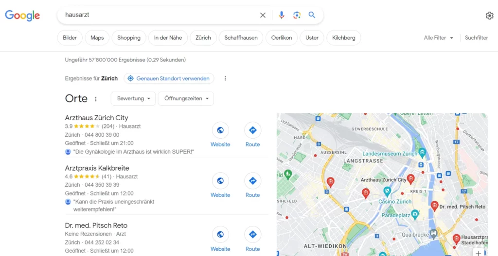This screenshot has height=256, width=498.
Task: Select the Zürich filter chip
Action: click(x=203, y=38)
